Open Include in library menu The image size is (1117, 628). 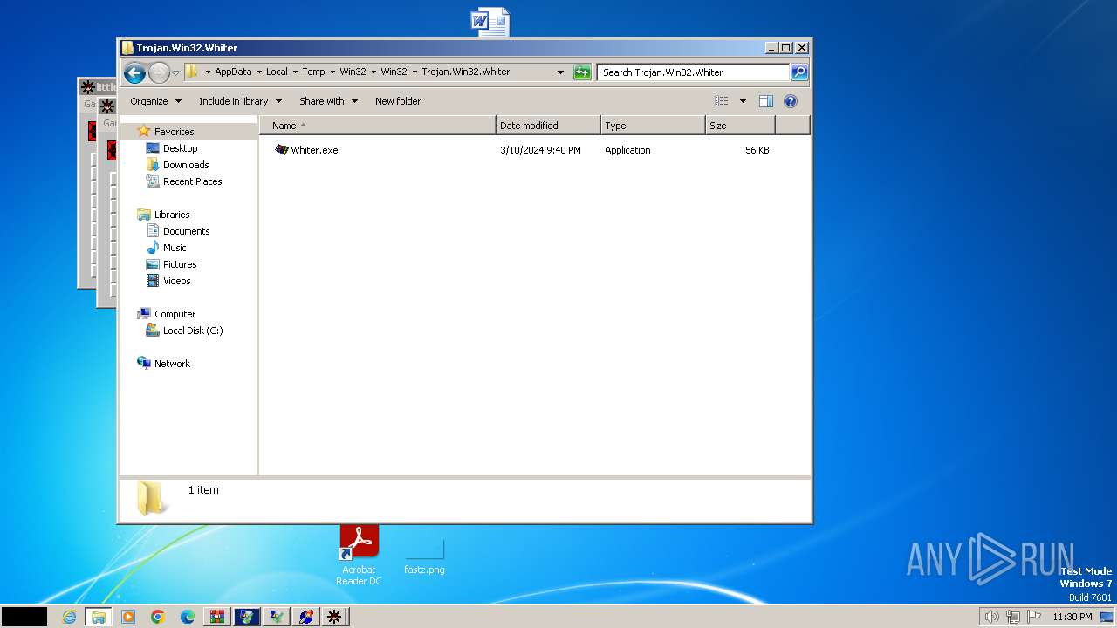pyautogui.click(x=240, y=101)
